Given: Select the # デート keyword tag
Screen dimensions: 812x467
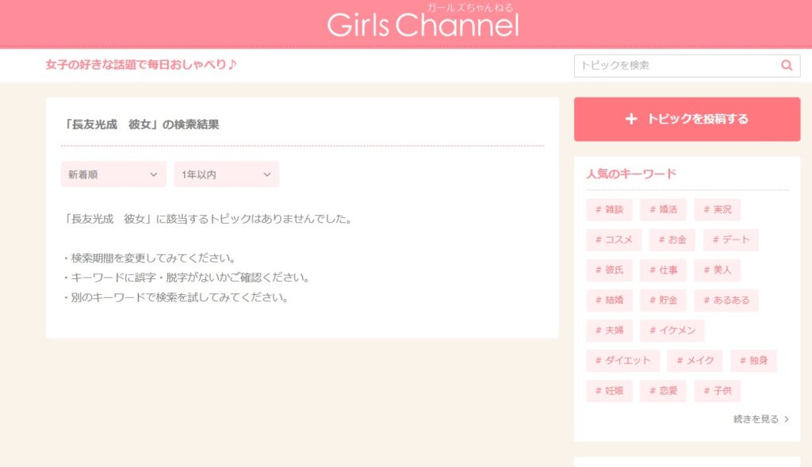Looking at the screenshot, I should pos(730,239).
